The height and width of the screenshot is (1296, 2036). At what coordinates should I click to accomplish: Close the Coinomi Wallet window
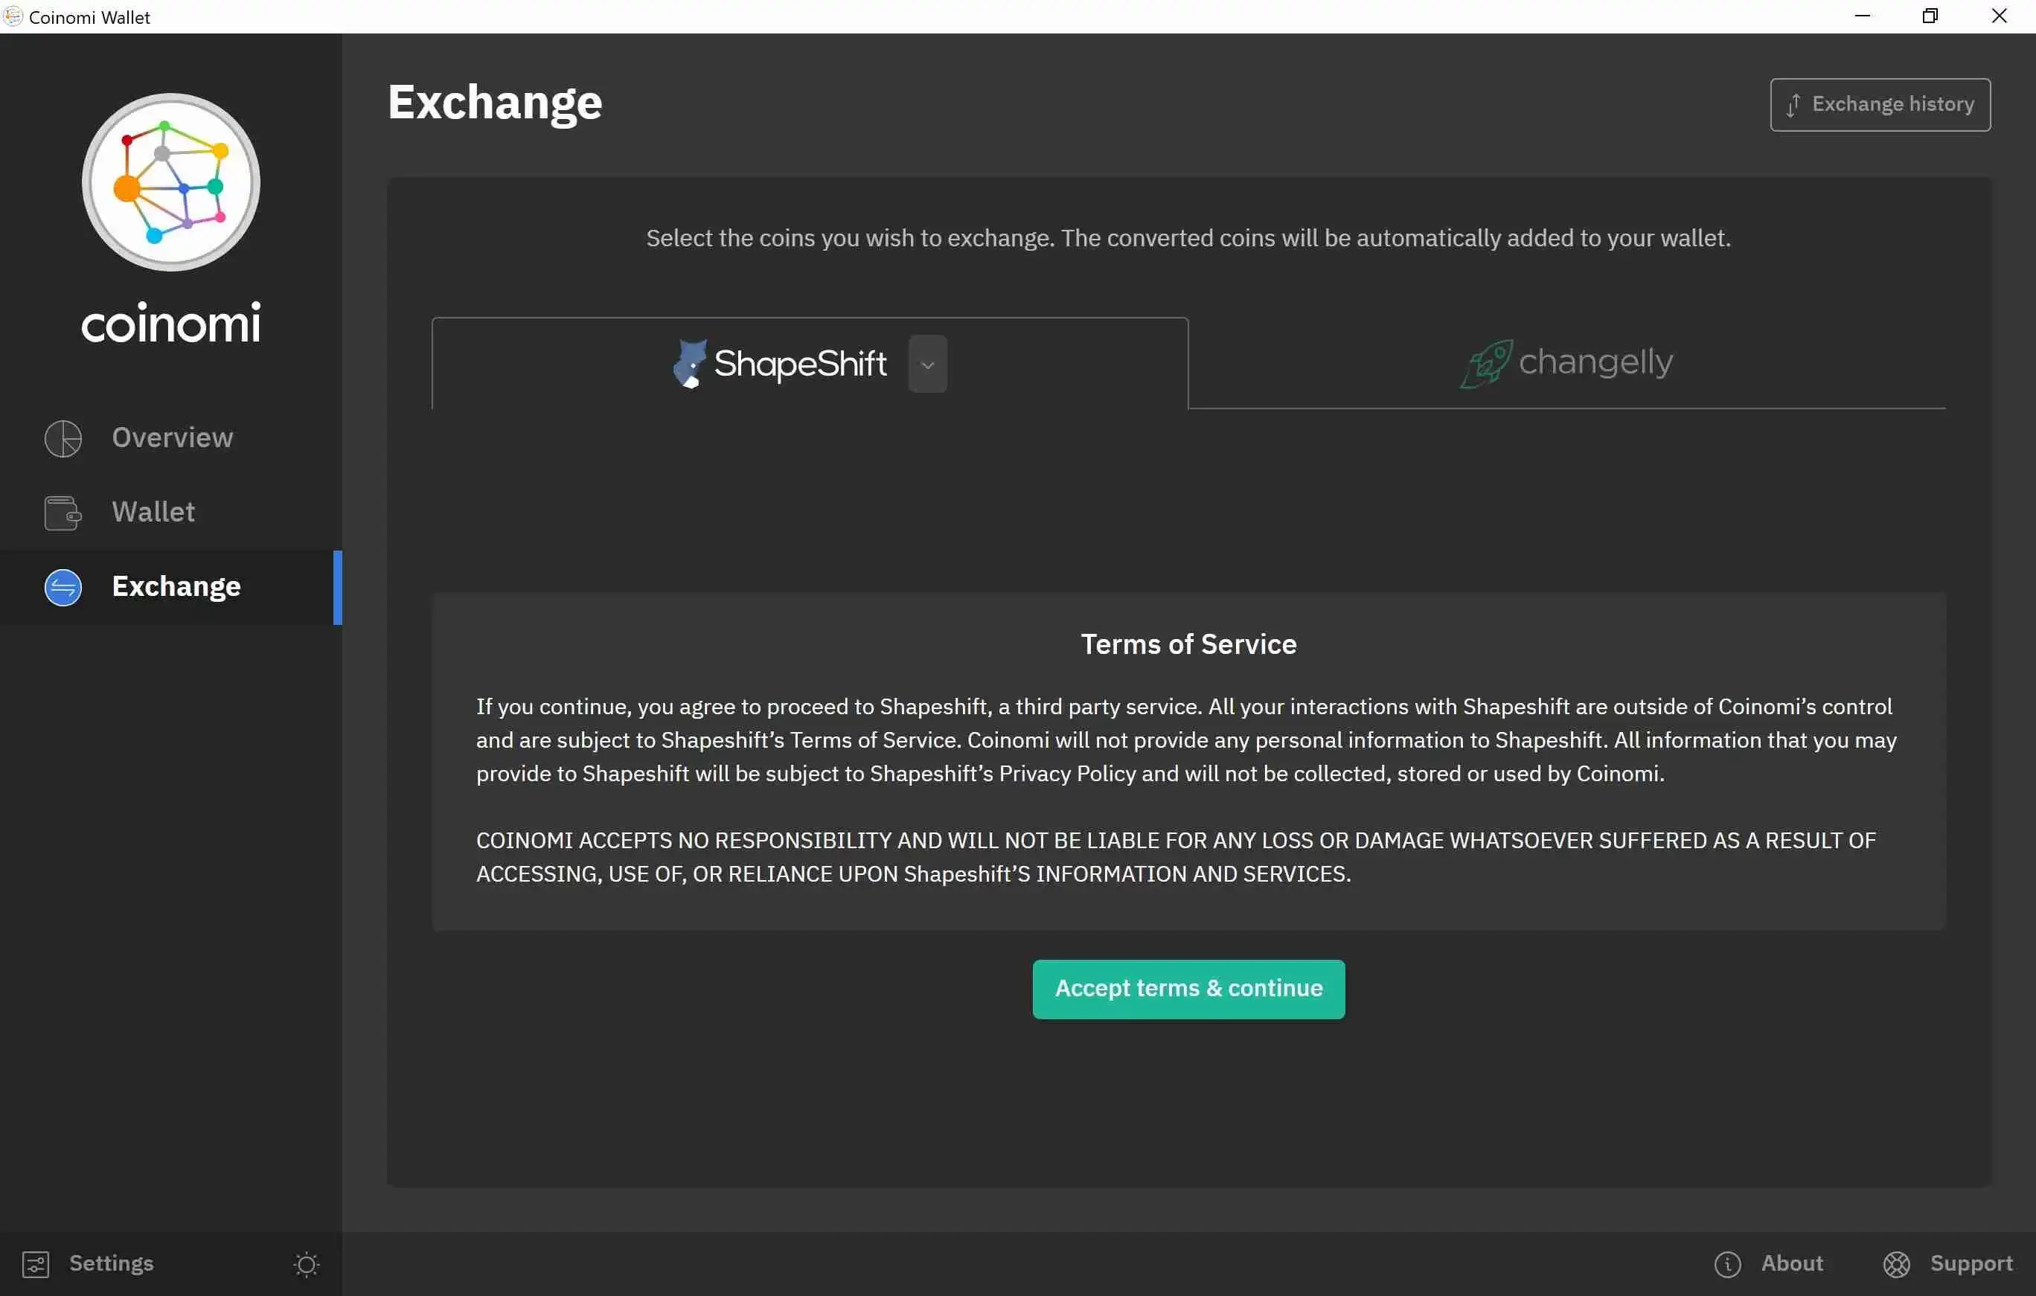click(x=2000, y=16)
